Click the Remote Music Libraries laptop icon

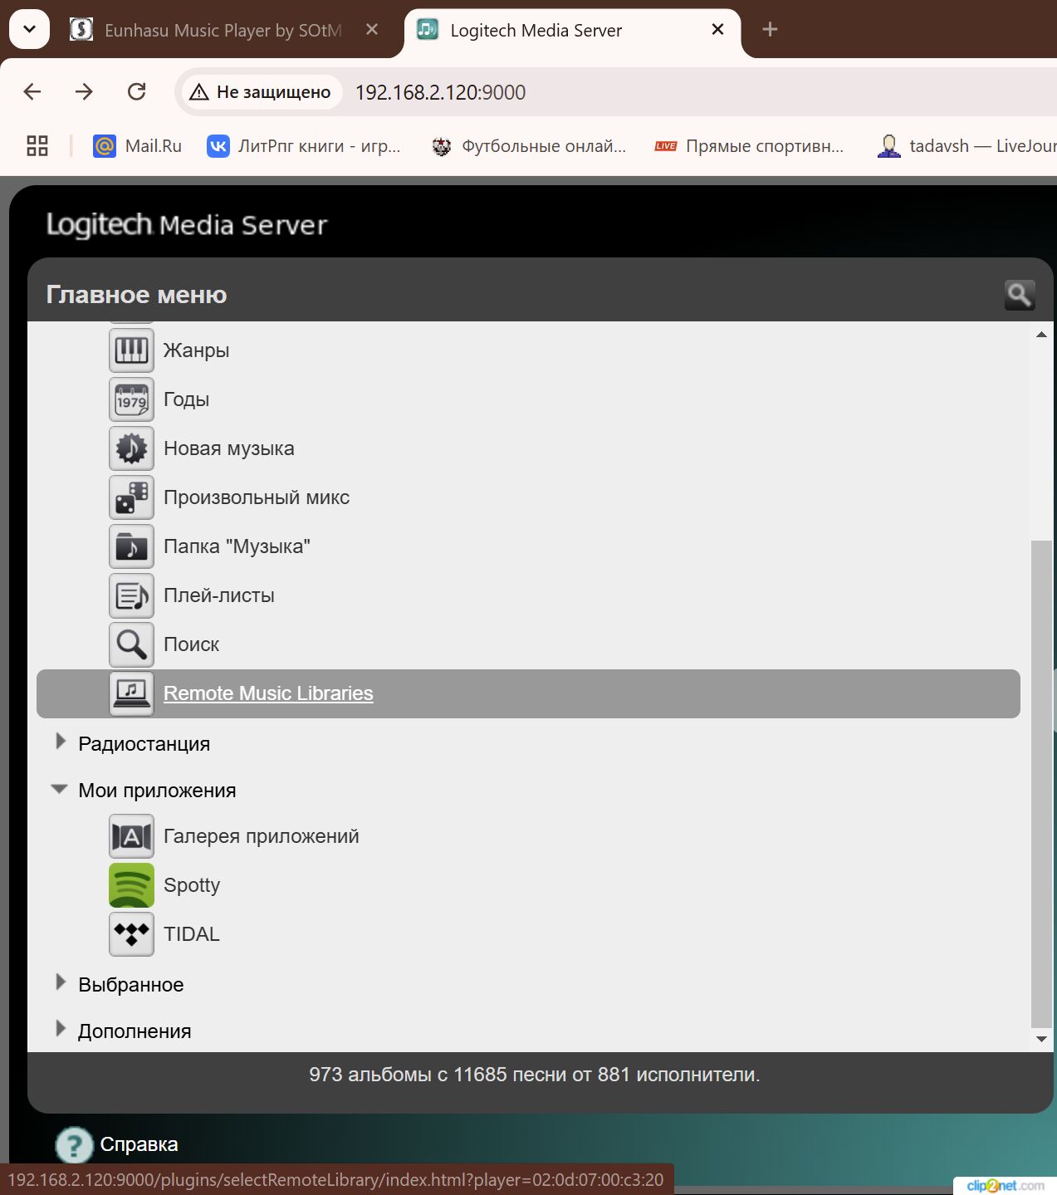[x=131, y=693]
